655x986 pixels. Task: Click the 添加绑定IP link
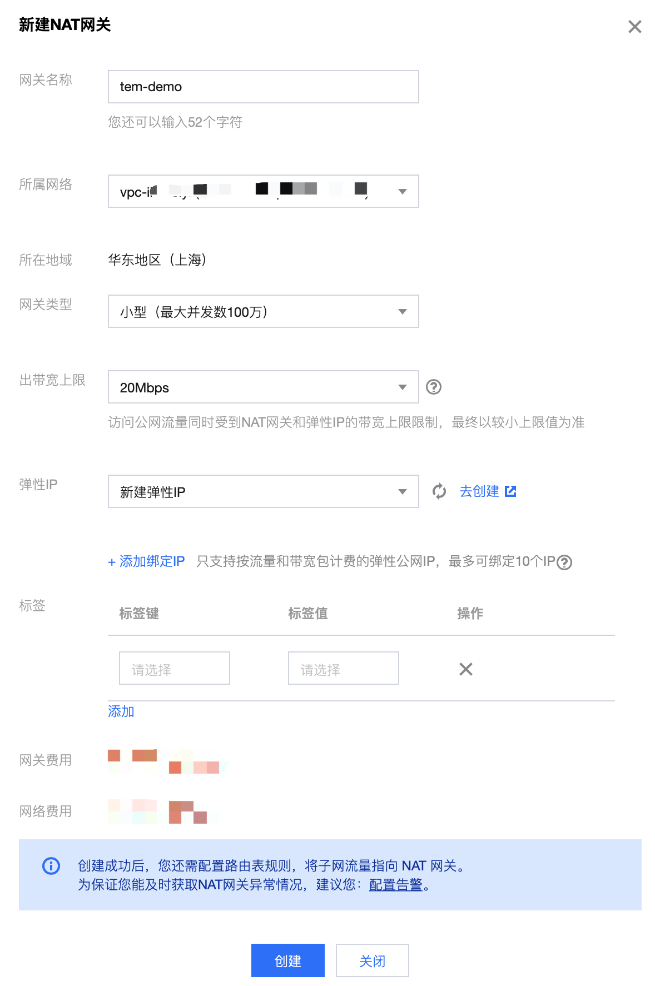tap(146, 561)
